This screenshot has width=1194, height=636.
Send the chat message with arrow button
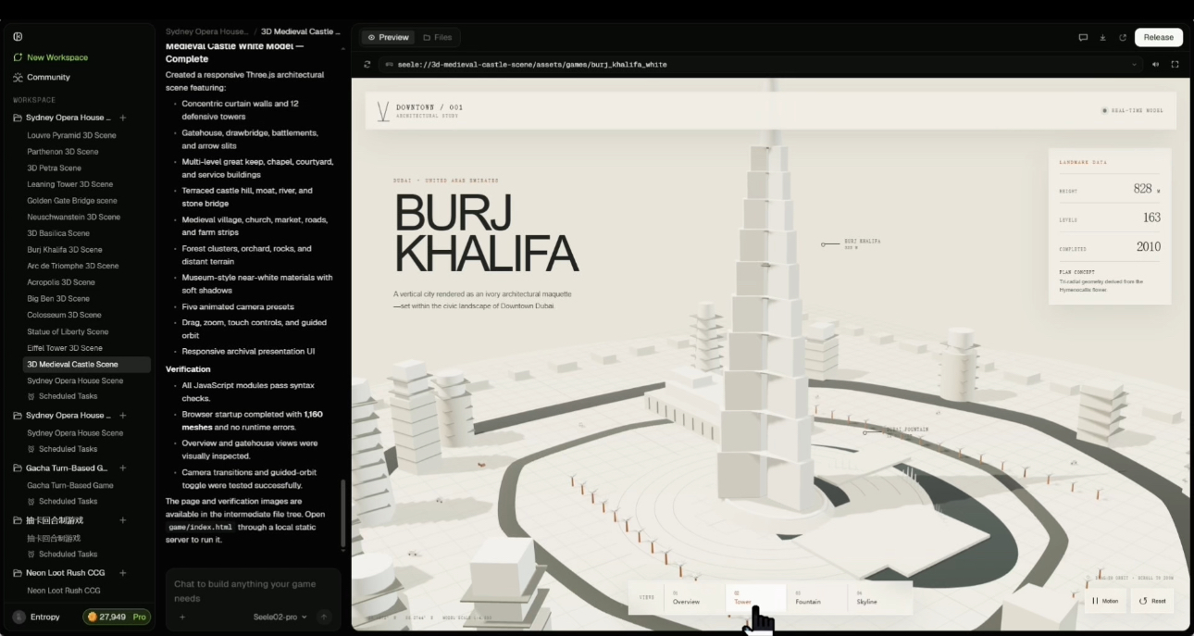(x=324, y=617)
